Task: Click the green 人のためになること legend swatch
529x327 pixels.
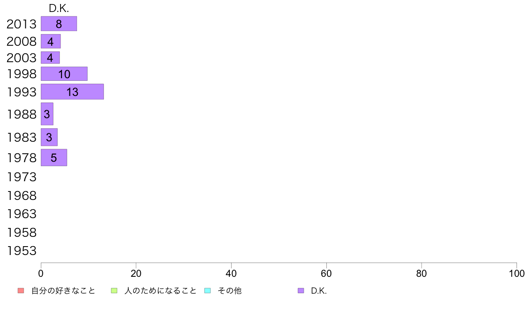Action: 114,291
